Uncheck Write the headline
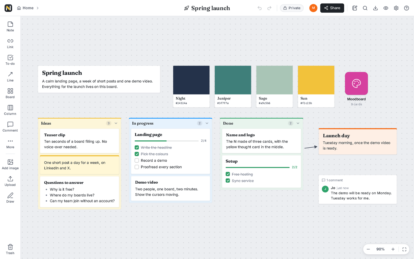Viewport: 414px width, 259px height. coord(137,147)
